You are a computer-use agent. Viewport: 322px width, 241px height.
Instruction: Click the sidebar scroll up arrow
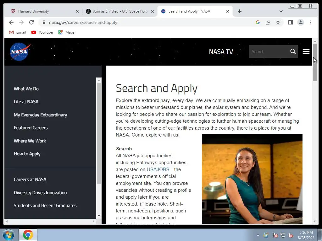click(x=99, y=80)
